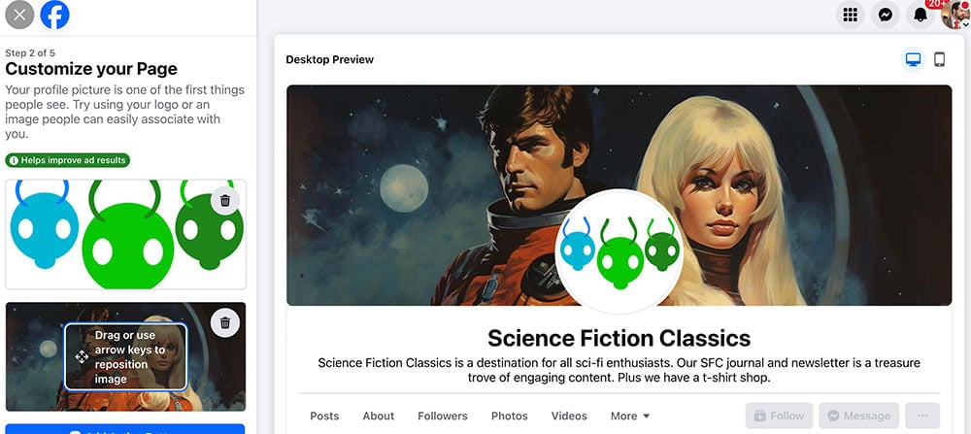
Task: Close the page setup with the X icon
Action: point(19,15)
